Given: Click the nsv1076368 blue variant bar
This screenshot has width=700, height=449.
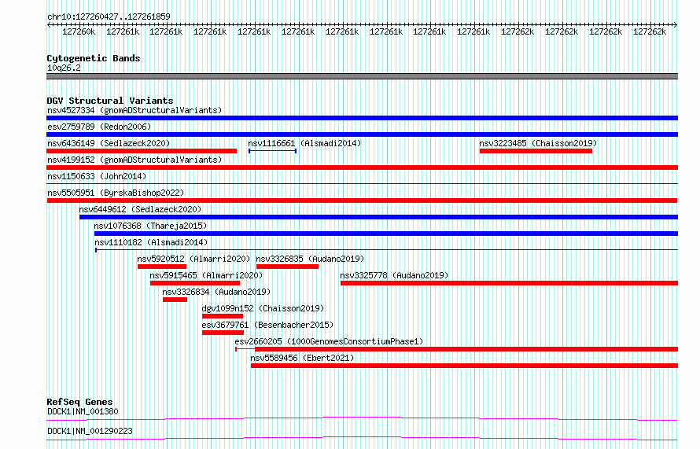Looking at the screenshot, I should tap(386, 234).
